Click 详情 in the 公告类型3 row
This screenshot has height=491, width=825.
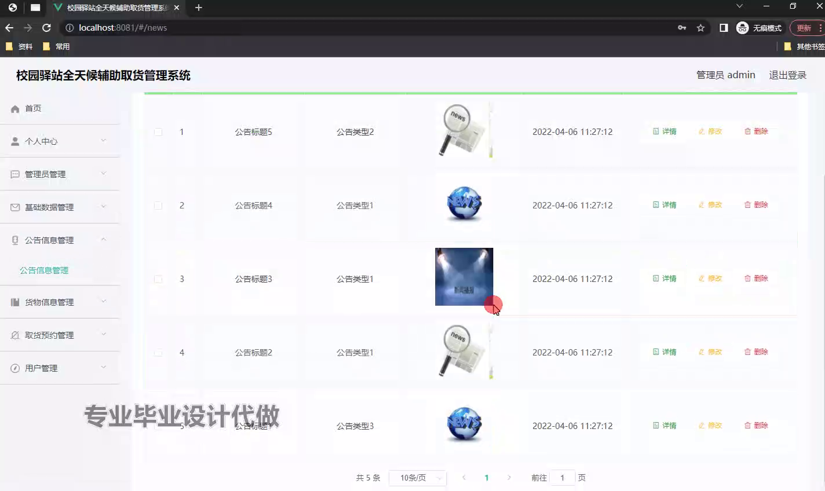(x=665, y=426)
